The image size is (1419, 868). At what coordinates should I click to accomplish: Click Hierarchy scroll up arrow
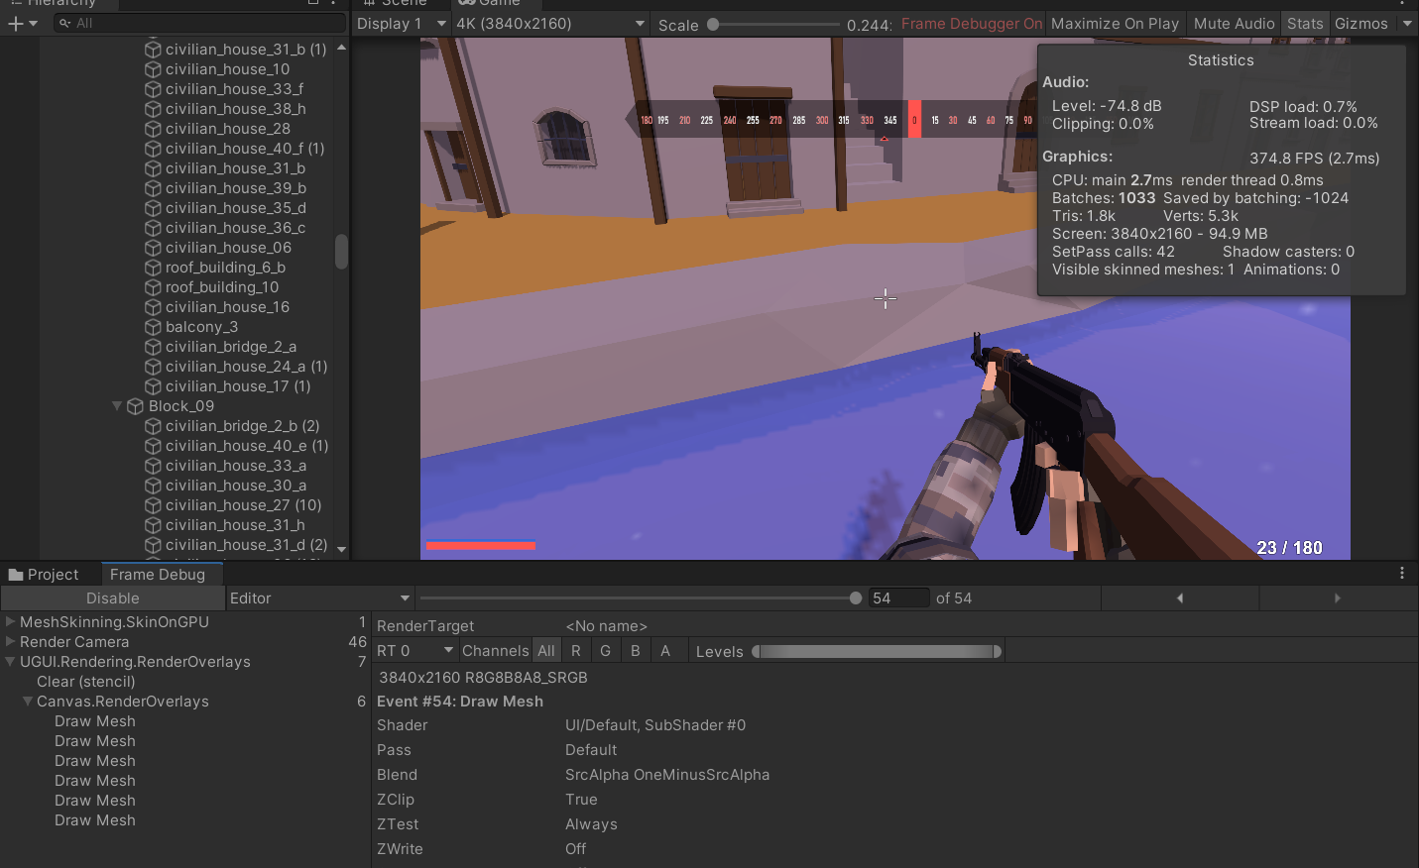click(341, 48)
